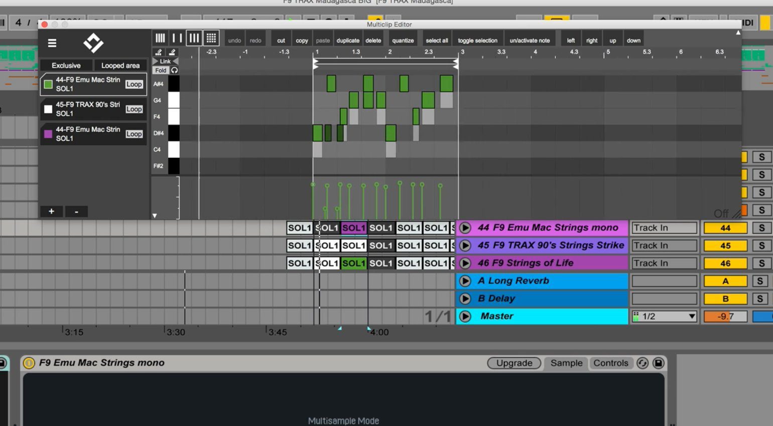Toggle Loop for green 44-F9 Emu Mac clip
Image resolution: width=773 pixels, height=426 pixels.
pos(134,84)
